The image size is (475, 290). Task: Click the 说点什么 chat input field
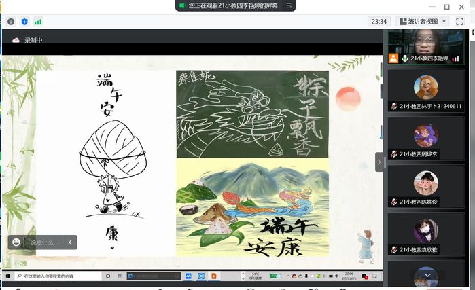coord(43,242)
